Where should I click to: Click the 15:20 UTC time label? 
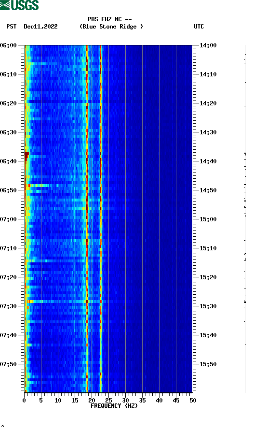pyautogui.click(x=208, y=277)
